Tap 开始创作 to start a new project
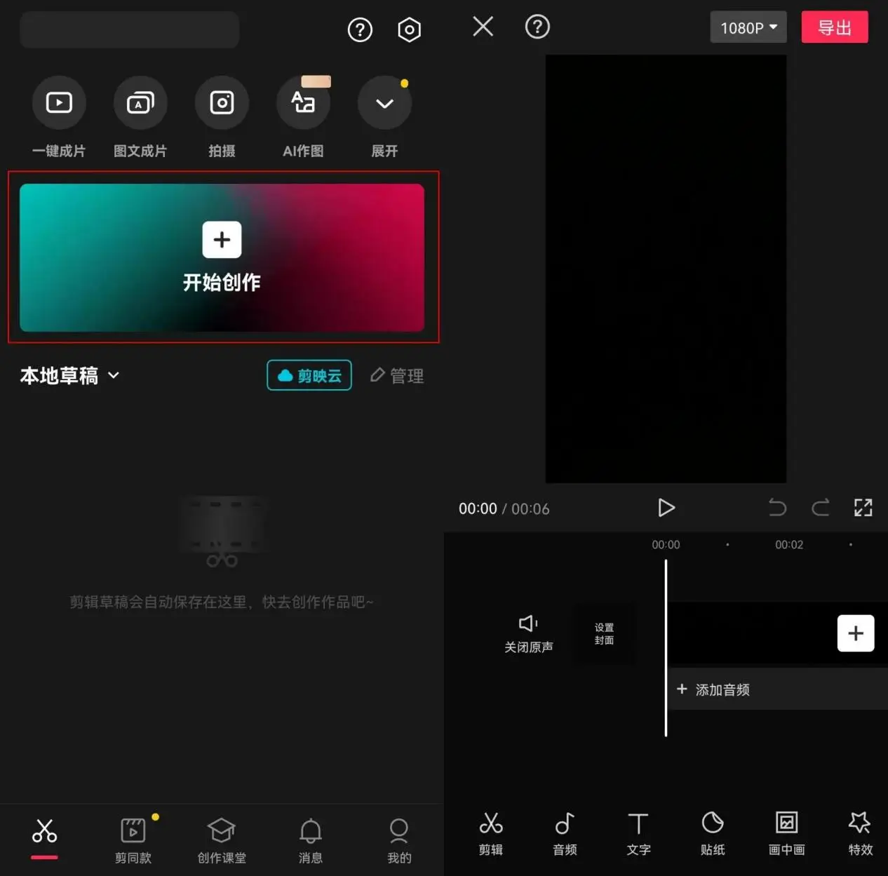Screen dimensions: 888x876 click(x=222, y=257)
